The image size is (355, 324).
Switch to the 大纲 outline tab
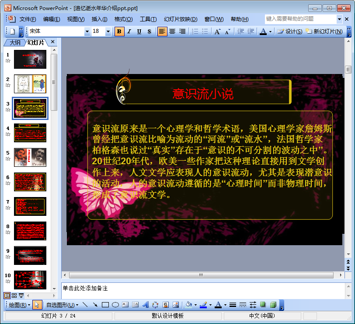click(x=15, y=42)
